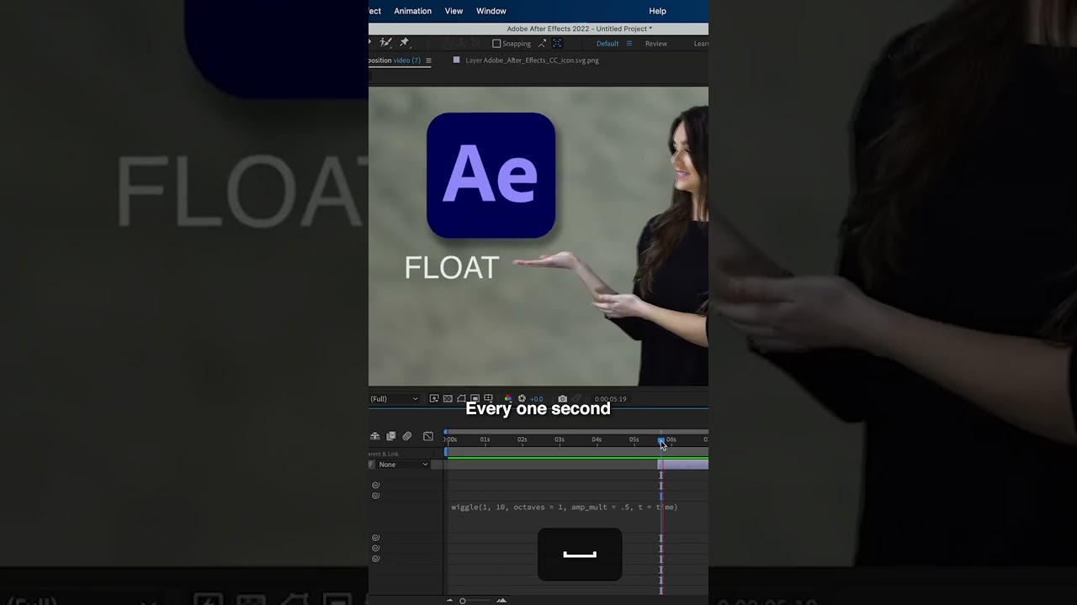This screenshot has width=1077, height=605.
Task: Click the wiggle expression text field
Action: point(565,508)
